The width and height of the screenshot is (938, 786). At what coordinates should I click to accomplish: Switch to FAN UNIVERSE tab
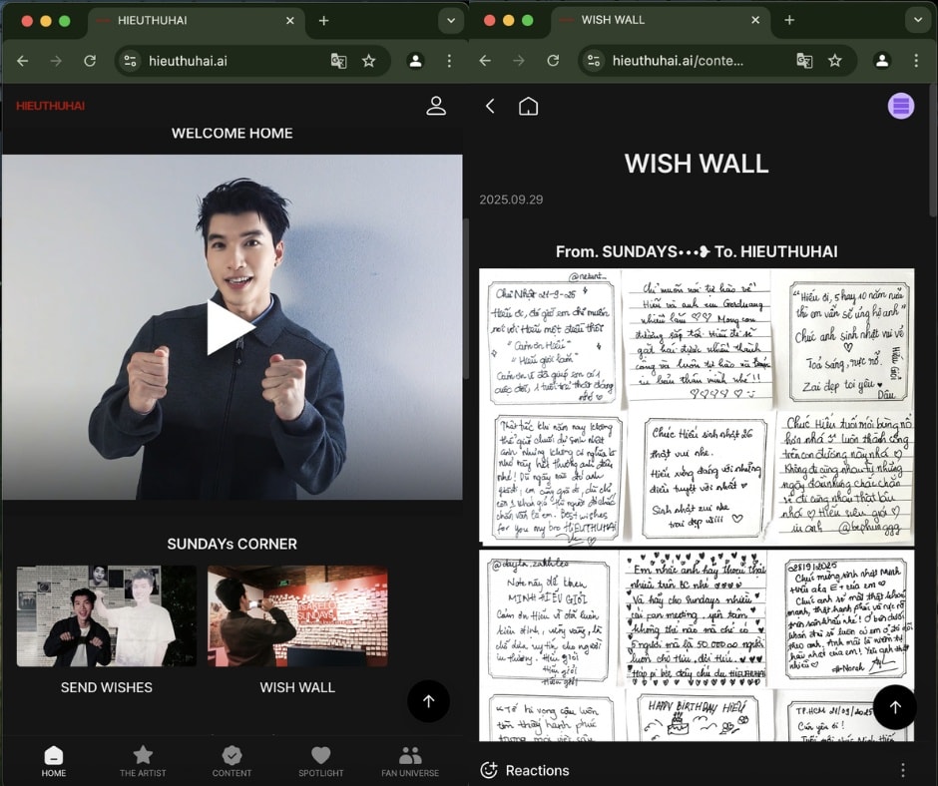coord(410,760)
